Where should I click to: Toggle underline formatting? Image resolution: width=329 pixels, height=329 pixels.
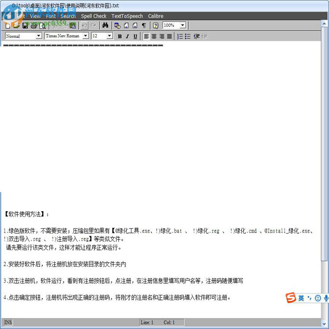(135, 37)
